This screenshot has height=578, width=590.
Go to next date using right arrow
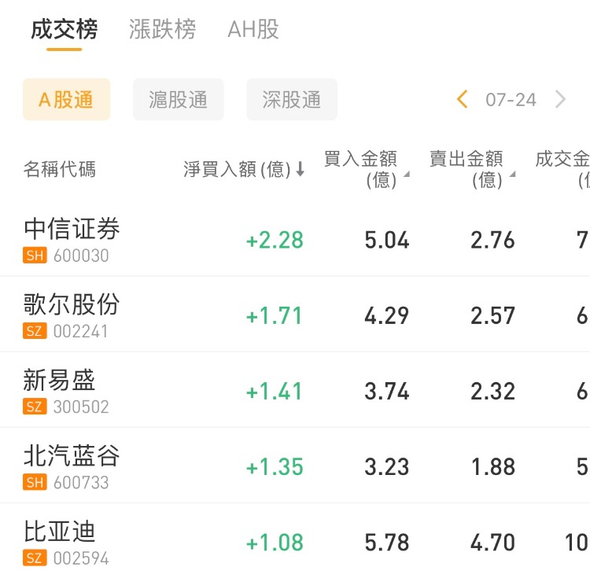click(560, 100)
